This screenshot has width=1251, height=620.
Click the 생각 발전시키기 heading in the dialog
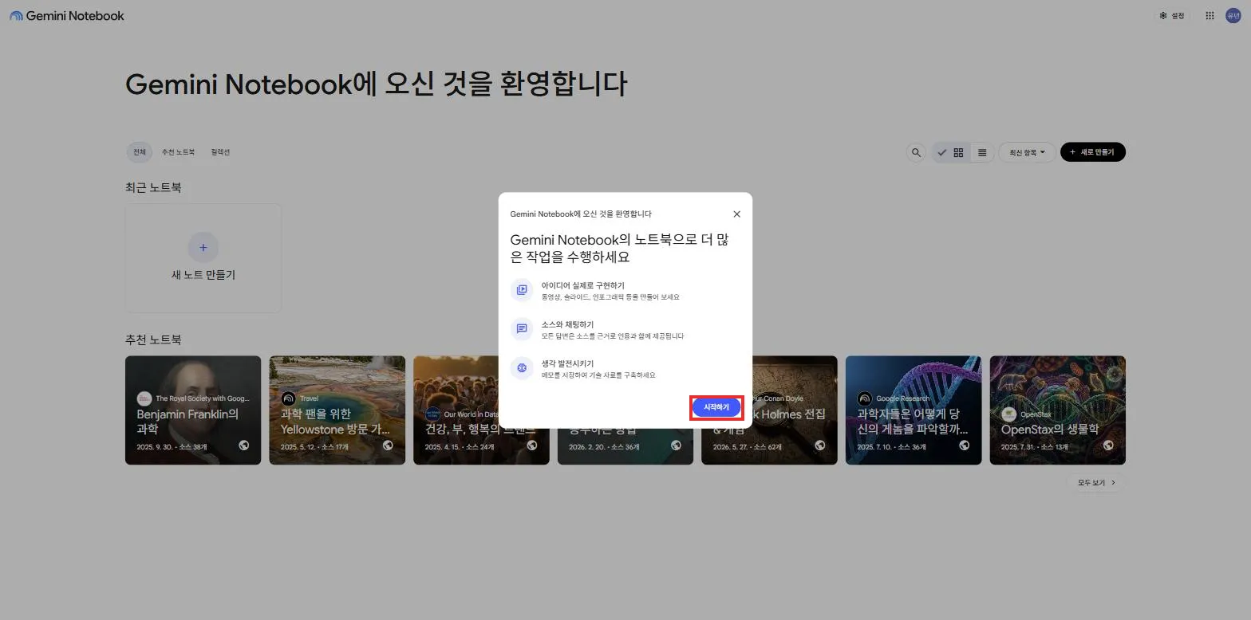coord(567,363)
